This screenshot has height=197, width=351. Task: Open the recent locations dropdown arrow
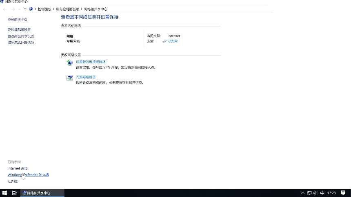(20, 9)
